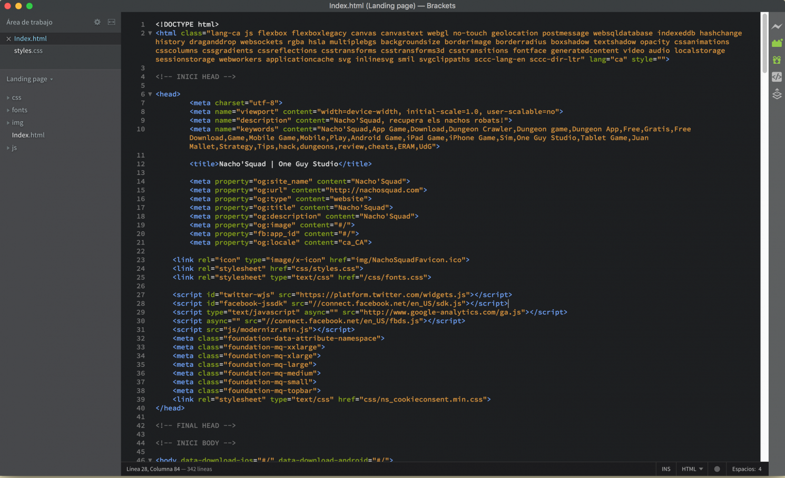Open the HTML language mode dropdown
This screenshot has width=785, height=478.
pos(692,469)
